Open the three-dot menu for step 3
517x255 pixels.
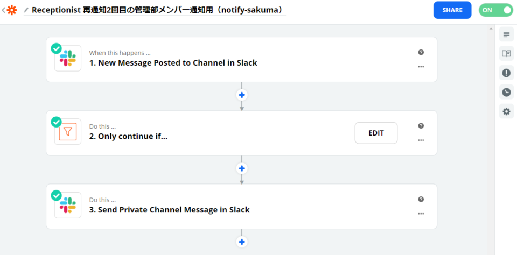coord(421,214)
